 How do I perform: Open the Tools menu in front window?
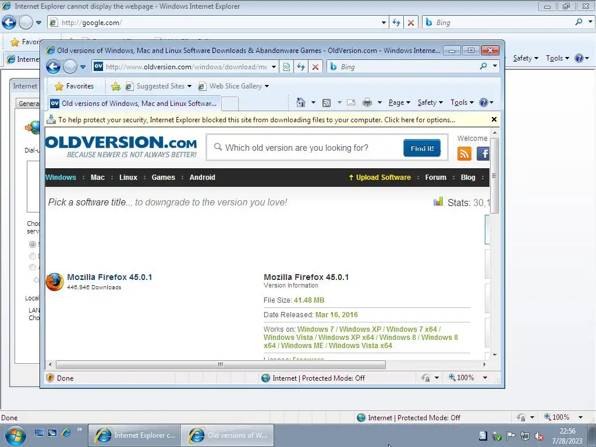(x=462, y=102)
